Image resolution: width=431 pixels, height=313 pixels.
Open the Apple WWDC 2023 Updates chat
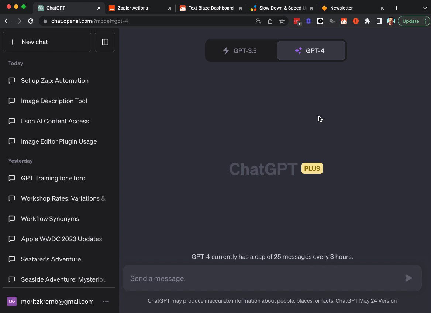point(59,239)
